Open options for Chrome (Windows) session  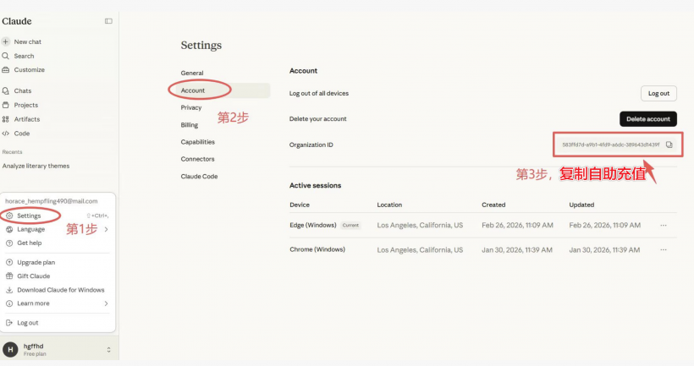coord(663,249)
